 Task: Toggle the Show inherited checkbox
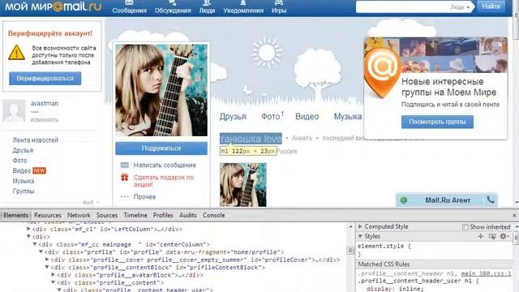click(x=465, y=227)
